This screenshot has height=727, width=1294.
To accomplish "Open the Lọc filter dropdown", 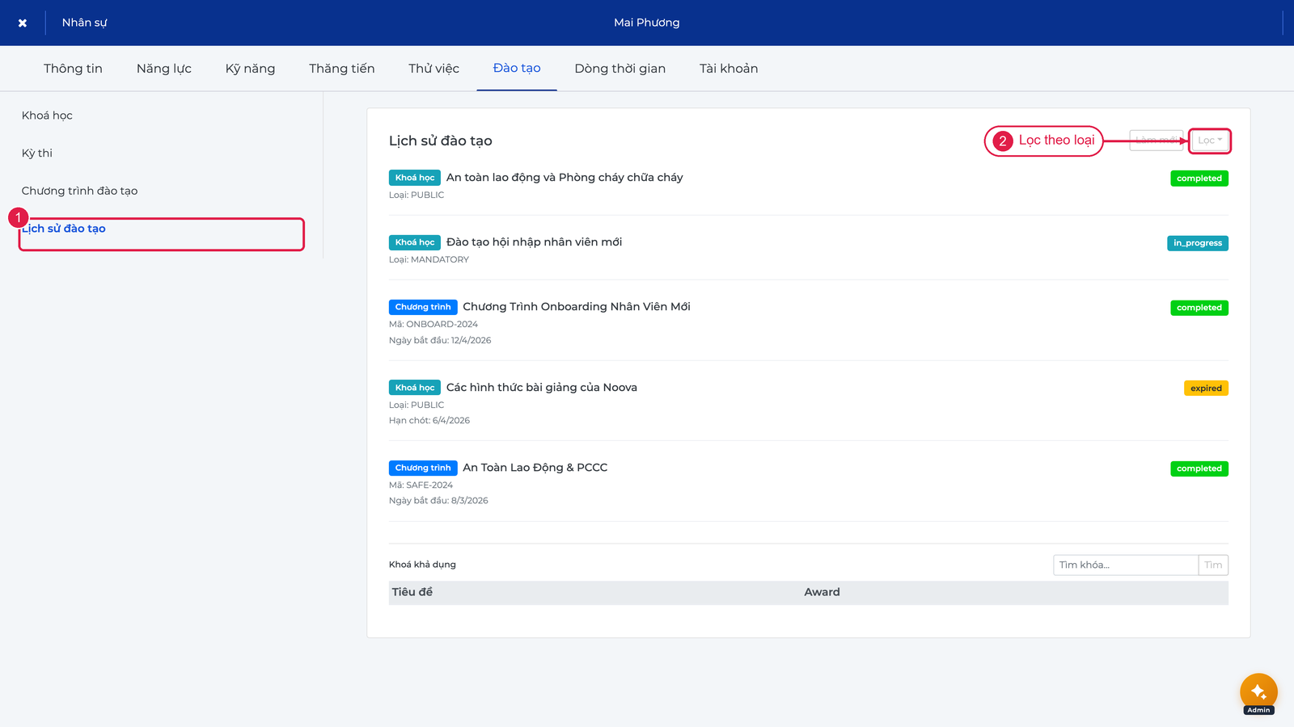I will pos(1210,141).
